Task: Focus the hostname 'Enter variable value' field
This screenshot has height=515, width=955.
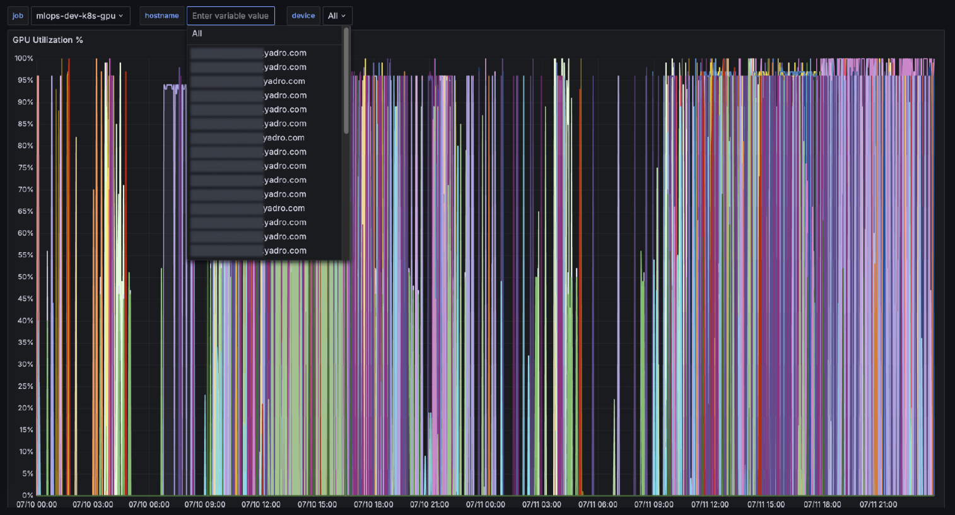Action: click(230, 16)
